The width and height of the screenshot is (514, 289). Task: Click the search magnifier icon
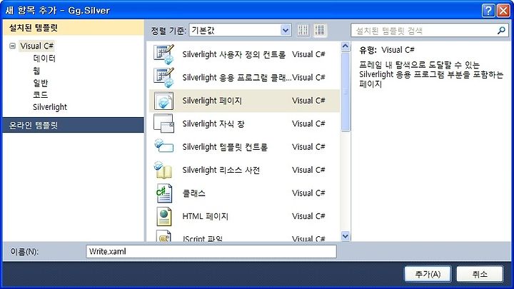pos(501,31)
